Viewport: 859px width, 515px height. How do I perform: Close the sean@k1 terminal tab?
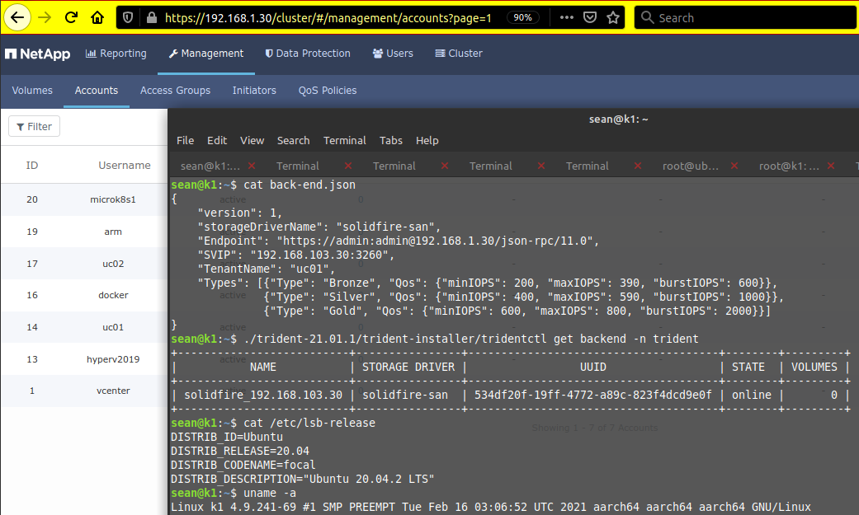click(x=252, y=166)
